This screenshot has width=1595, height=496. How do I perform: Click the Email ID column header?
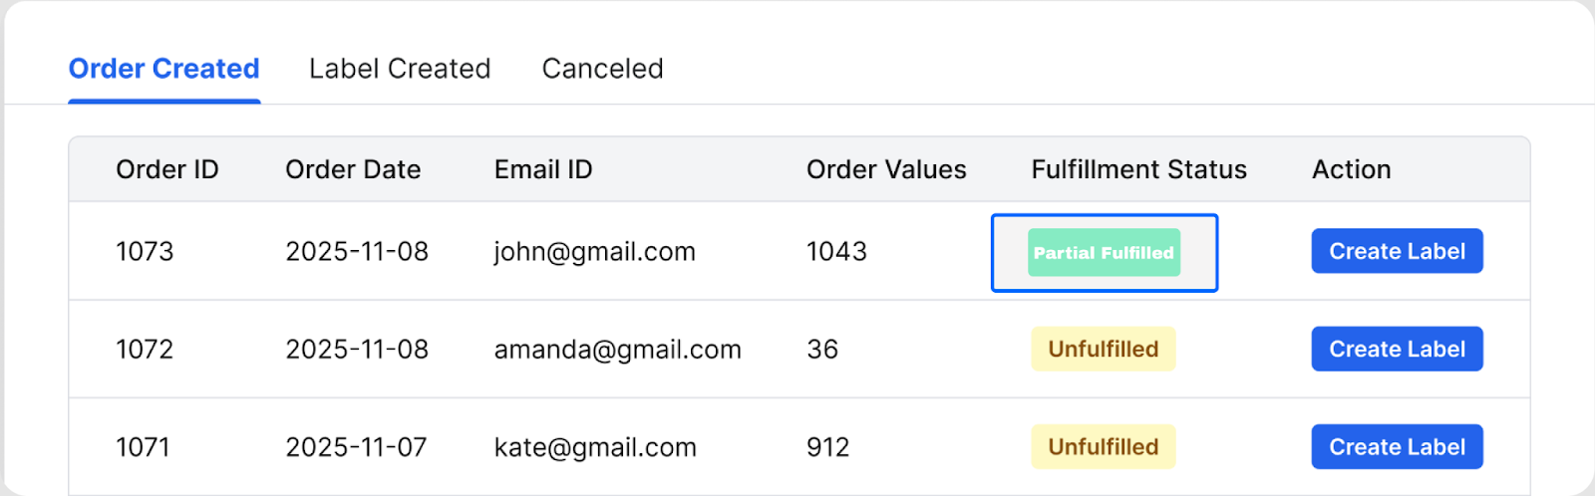(543, 169)
